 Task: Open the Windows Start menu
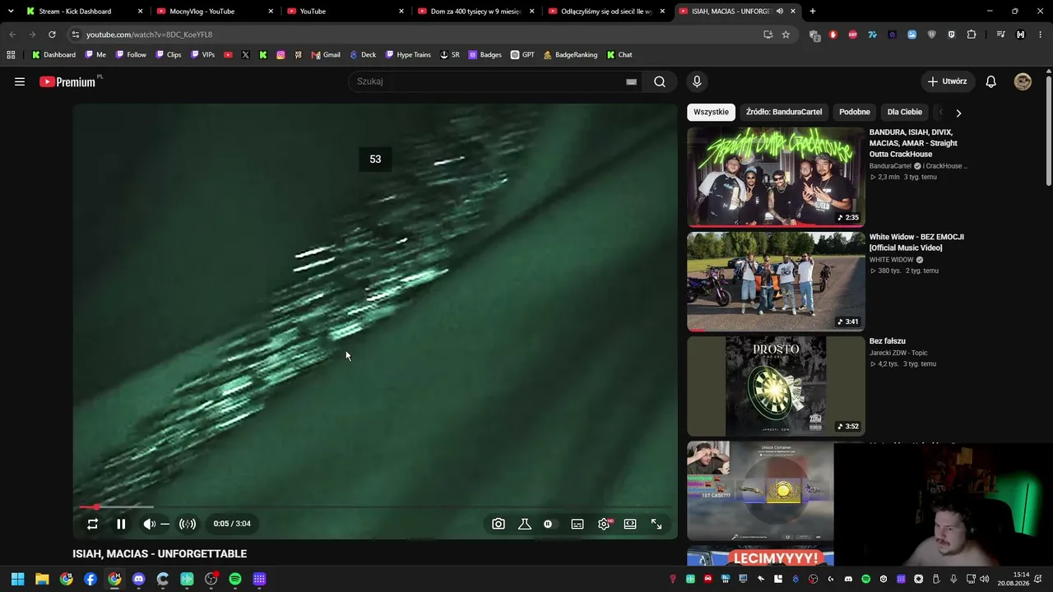point(17,579)
